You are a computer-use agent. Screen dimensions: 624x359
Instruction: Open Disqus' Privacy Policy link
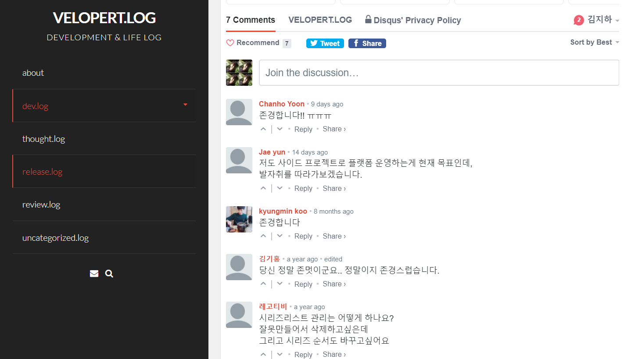tap(413, 20)
